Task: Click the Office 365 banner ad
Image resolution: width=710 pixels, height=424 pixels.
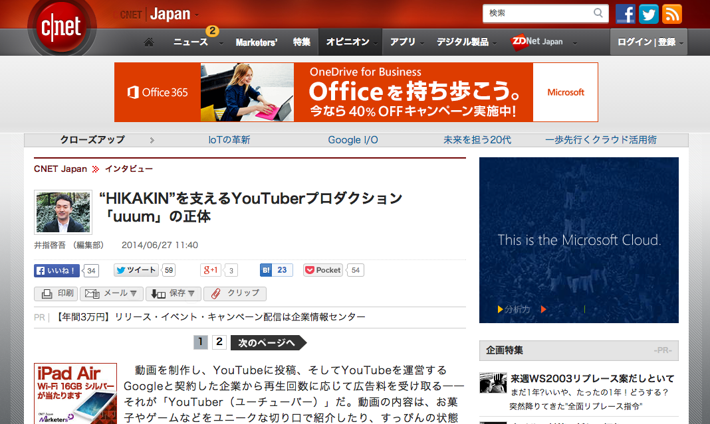Action: click(356, 92)
